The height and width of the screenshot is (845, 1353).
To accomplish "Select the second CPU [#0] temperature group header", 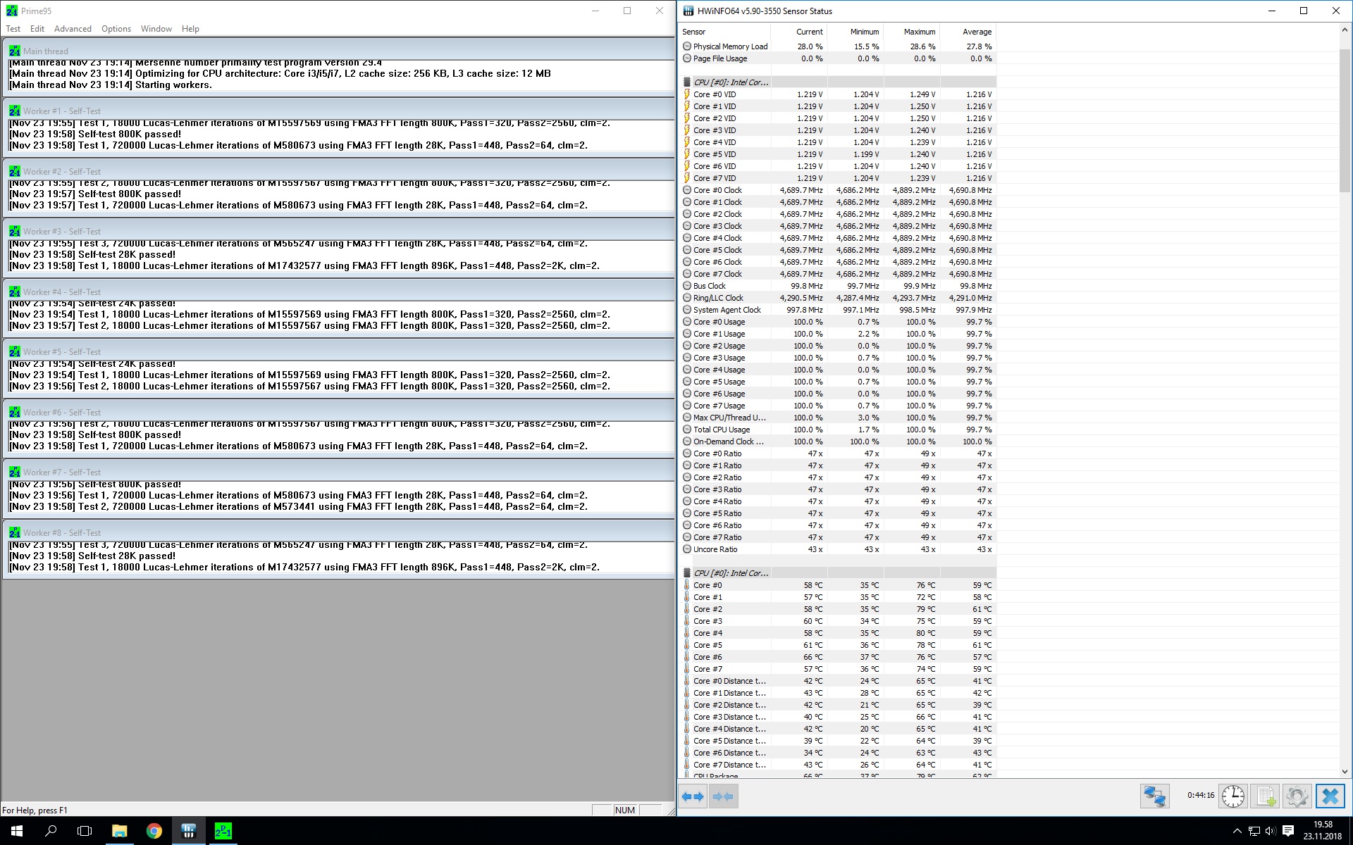I will (x=837, y=573).
